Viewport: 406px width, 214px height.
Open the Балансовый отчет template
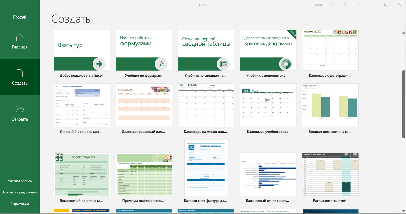[x=268, y=174]
